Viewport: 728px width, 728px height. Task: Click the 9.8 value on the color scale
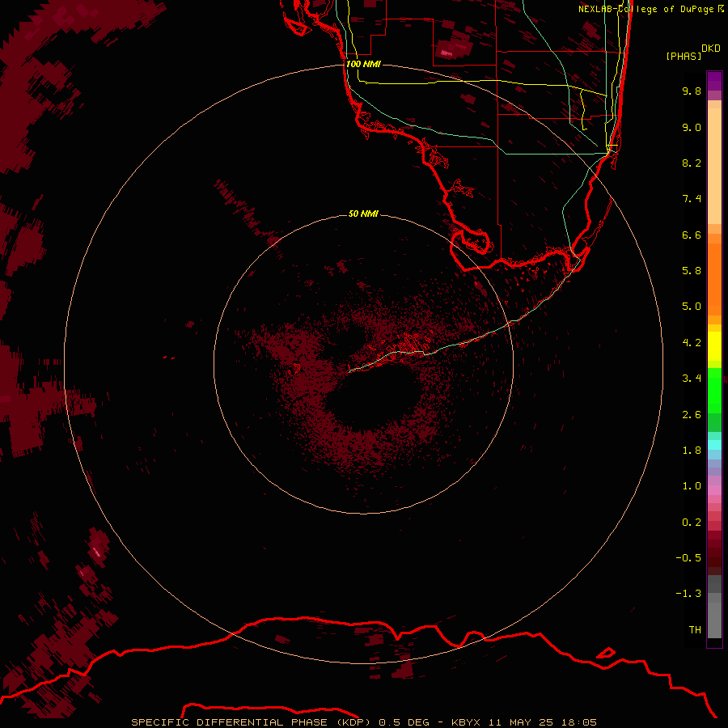(x=692, y=91)
